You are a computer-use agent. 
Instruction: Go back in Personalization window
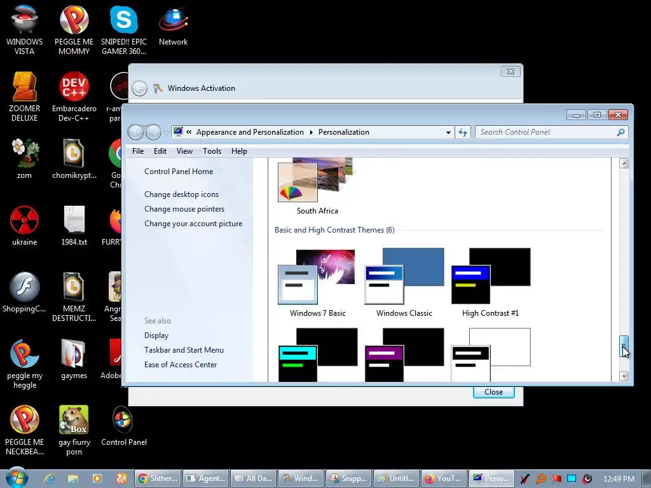(x=136, y=132)
